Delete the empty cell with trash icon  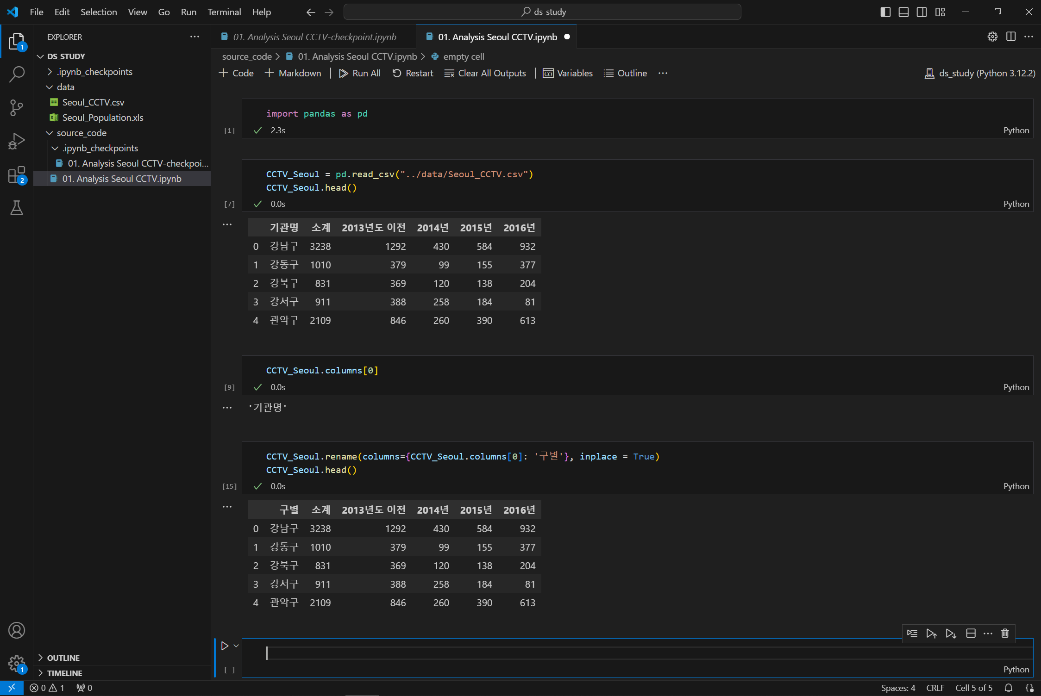click(x=1005, y=633)
